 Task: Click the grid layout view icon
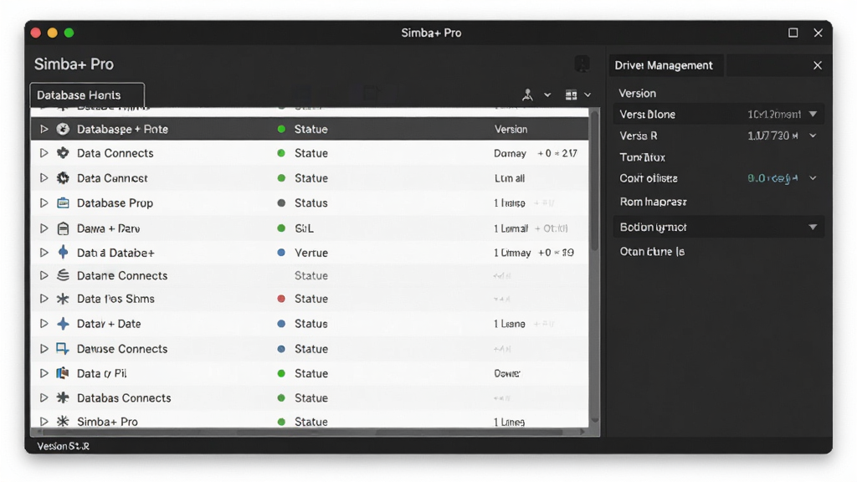(x=571, y=95)
